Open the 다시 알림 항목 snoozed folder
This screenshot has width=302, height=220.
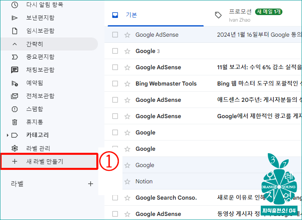click(44, 4)
